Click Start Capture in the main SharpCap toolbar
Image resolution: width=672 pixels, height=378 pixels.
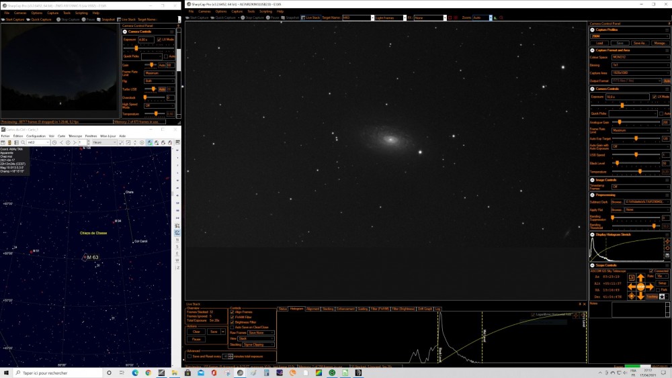click(x=197, y=17)
